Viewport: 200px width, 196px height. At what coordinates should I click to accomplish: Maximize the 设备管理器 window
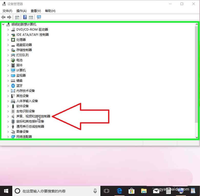[x=182, y=4]
